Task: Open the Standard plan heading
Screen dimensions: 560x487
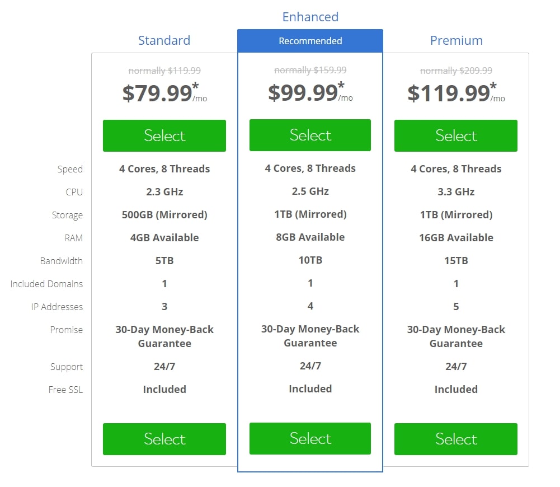Action: (164, 40)
